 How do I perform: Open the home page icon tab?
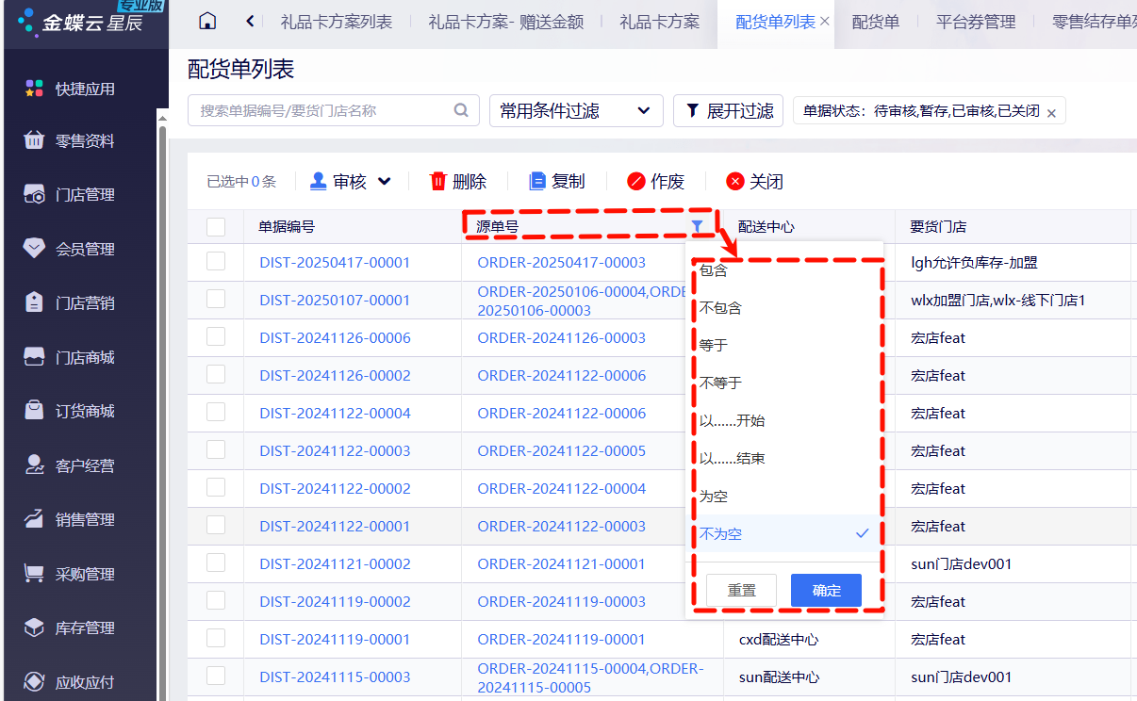[207, 22]
